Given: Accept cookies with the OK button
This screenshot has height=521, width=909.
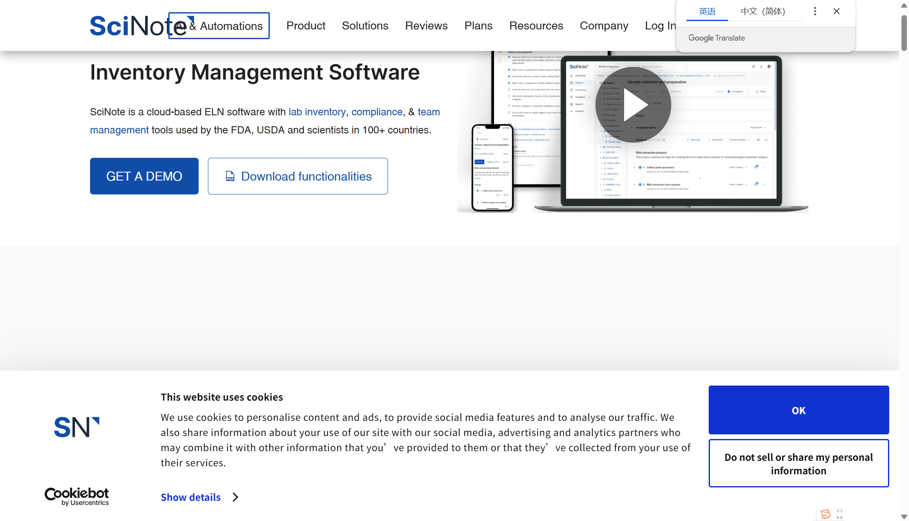Looking at the screenshot, I should pos(798,410).
